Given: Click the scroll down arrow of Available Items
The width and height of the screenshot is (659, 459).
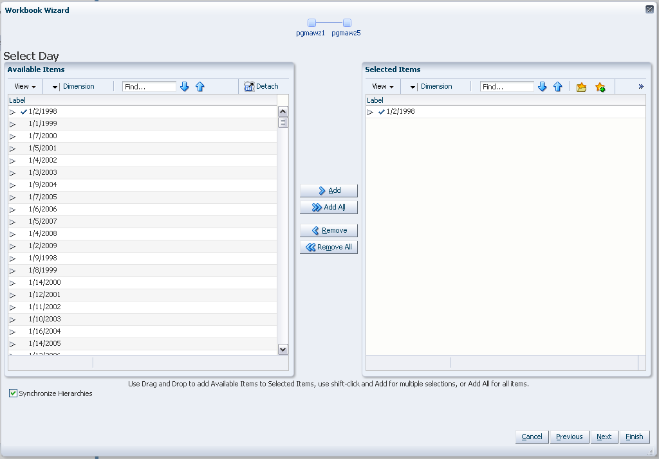Looking at the screenshot, I should pos(283,350).
